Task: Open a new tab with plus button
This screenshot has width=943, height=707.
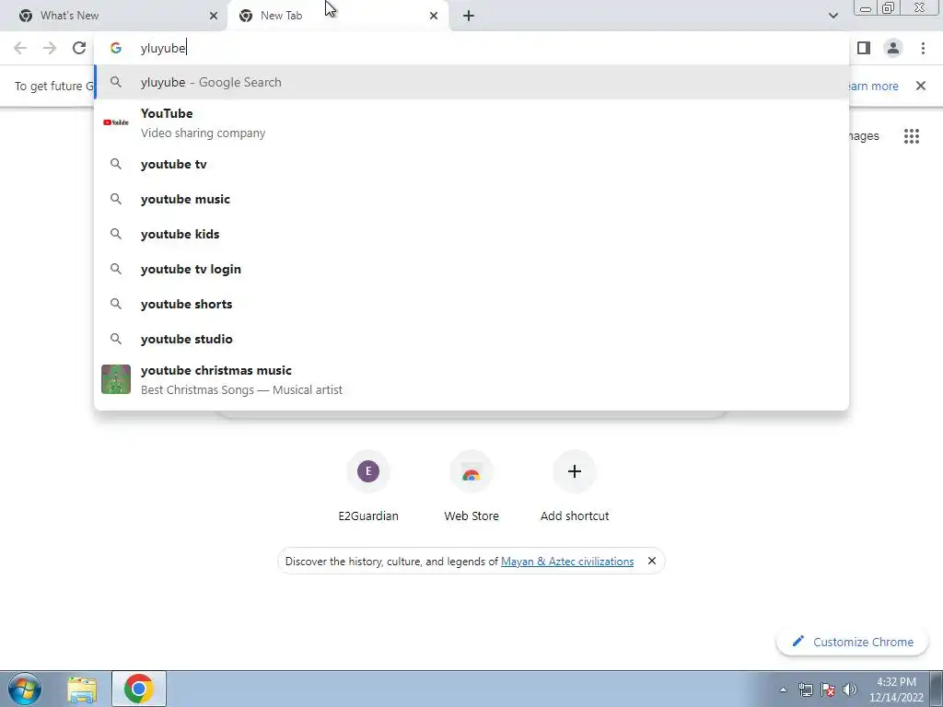Action: point(469,16)
